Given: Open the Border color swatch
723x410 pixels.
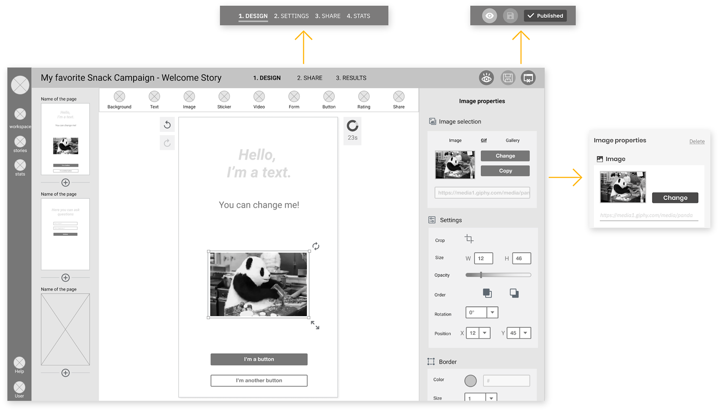Looking at the screenshot, I should 470,381.
